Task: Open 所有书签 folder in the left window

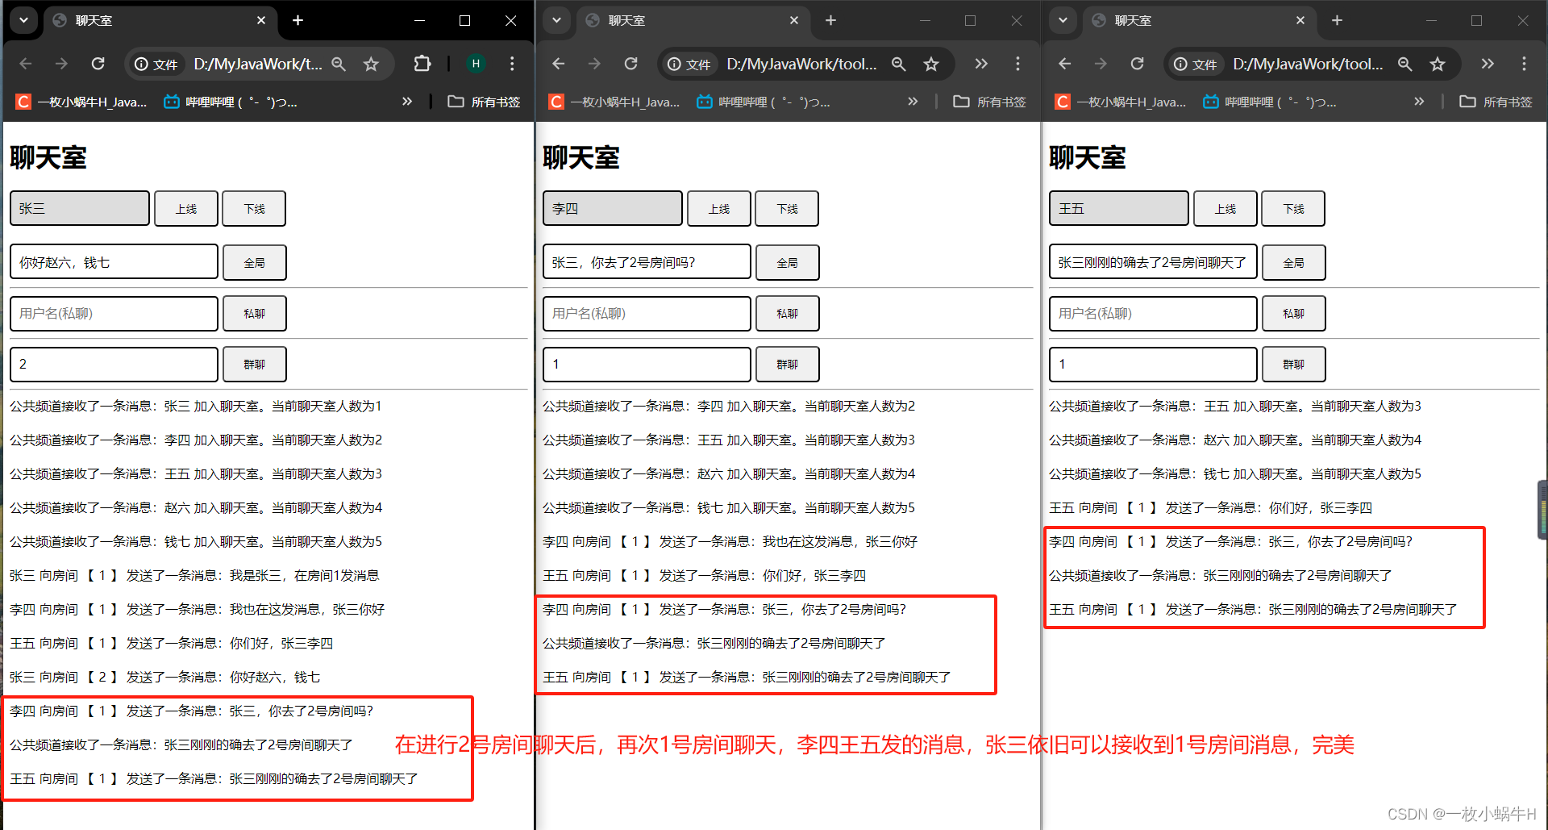Action: pos(485,102)
